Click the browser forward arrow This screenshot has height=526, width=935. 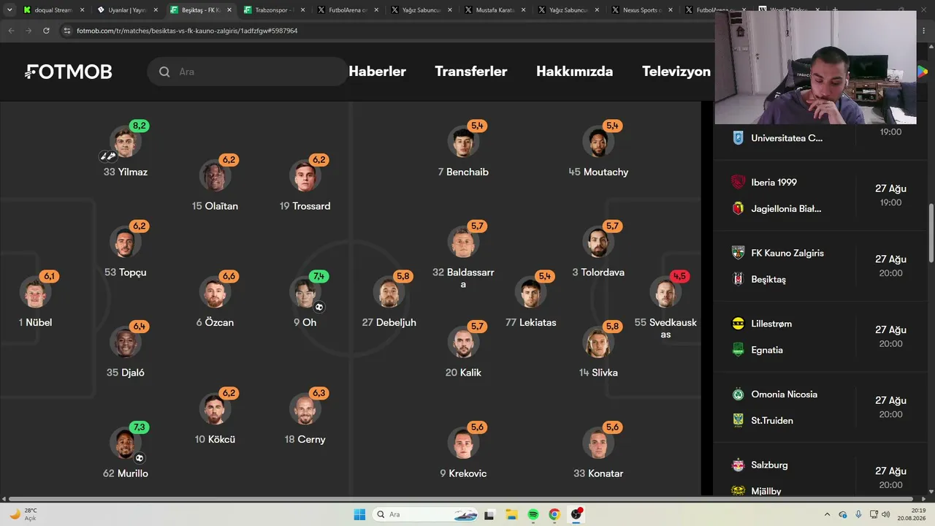pos(28,31)
